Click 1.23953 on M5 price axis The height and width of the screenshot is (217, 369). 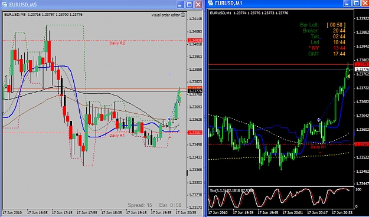tap(195, 57)
